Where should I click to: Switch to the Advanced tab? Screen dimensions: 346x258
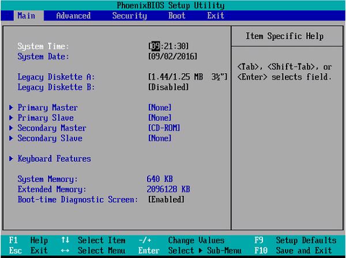click(73, 16)
